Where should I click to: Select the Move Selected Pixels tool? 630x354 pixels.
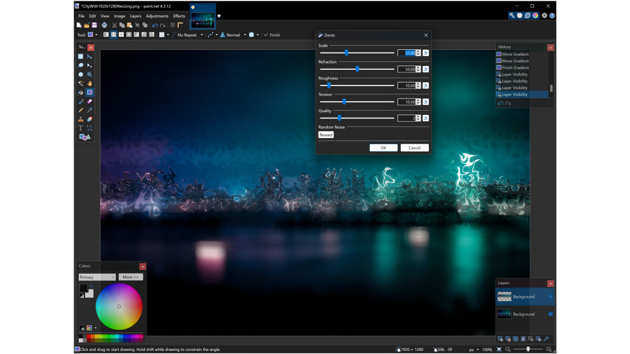pos(90,56)
